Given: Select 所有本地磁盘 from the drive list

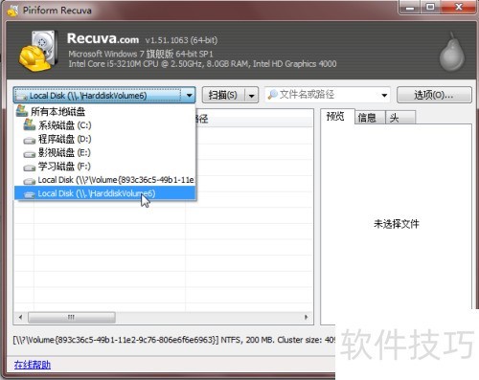Looking at the screenshot, I should click(x=105, y=111).
